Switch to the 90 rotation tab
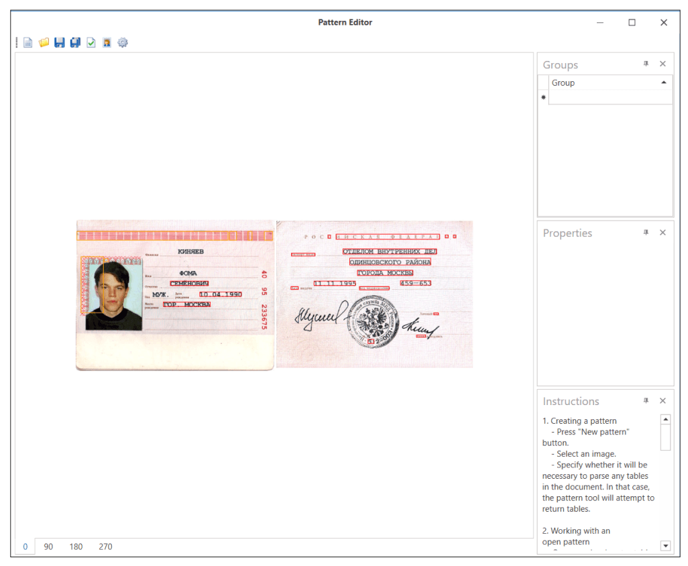Screen dimensions: 688x566 [x=48, y=547]
